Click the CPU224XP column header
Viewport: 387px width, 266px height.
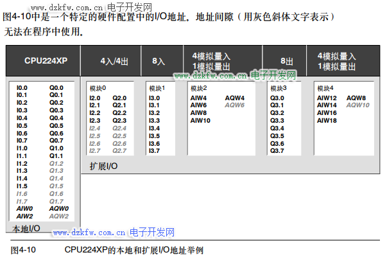point(45,61)
